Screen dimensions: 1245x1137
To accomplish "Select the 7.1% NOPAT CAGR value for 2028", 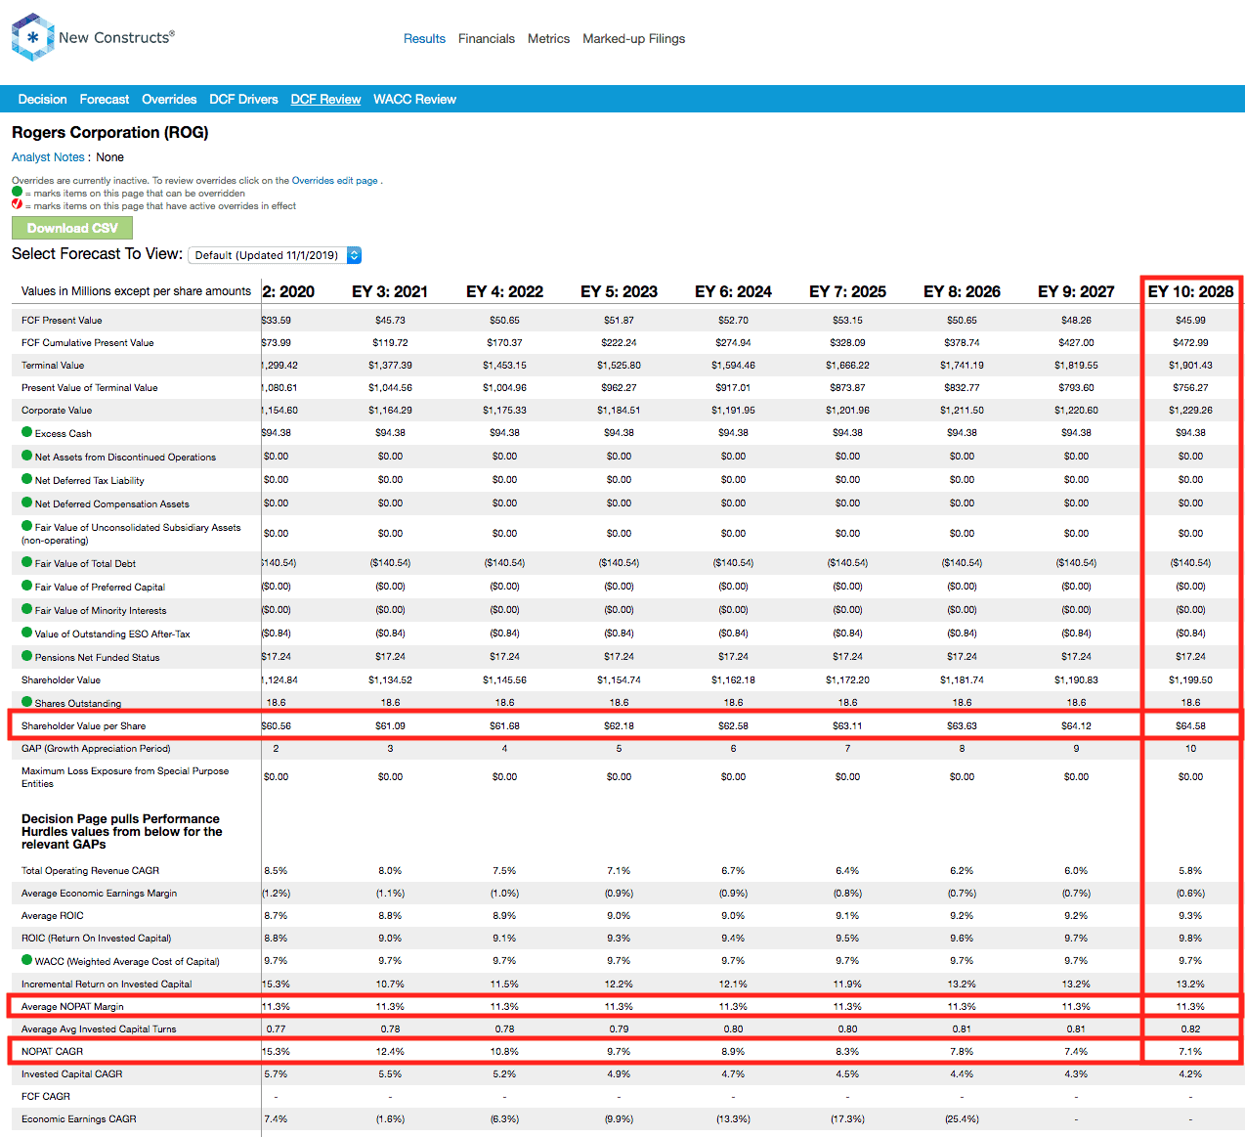I will [x=1190, y=1052].
